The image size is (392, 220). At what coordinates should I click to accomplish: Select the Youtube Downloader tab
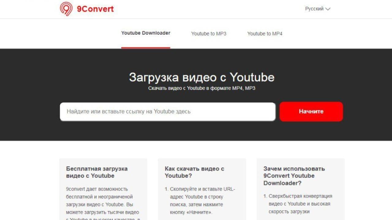click(x=146, y=33)
